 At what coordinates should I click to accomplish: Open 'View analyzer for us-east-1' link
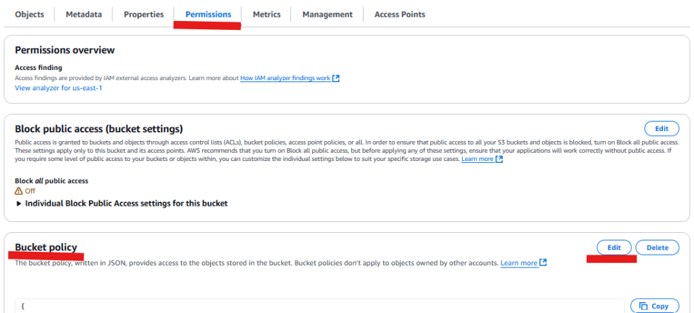click(58, 88)
